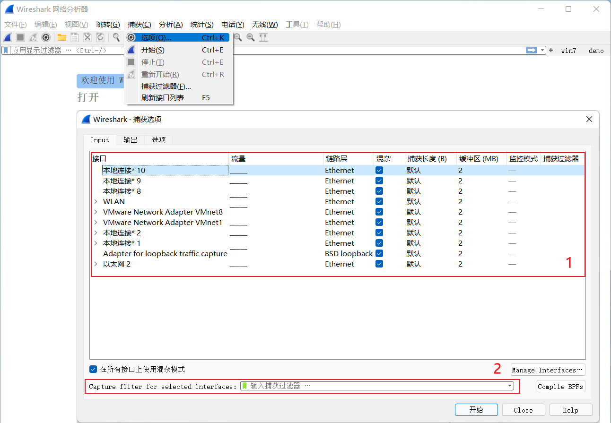
Task: Expand VMware Network Adapter VMnet1 row
Action: [96, 223]
